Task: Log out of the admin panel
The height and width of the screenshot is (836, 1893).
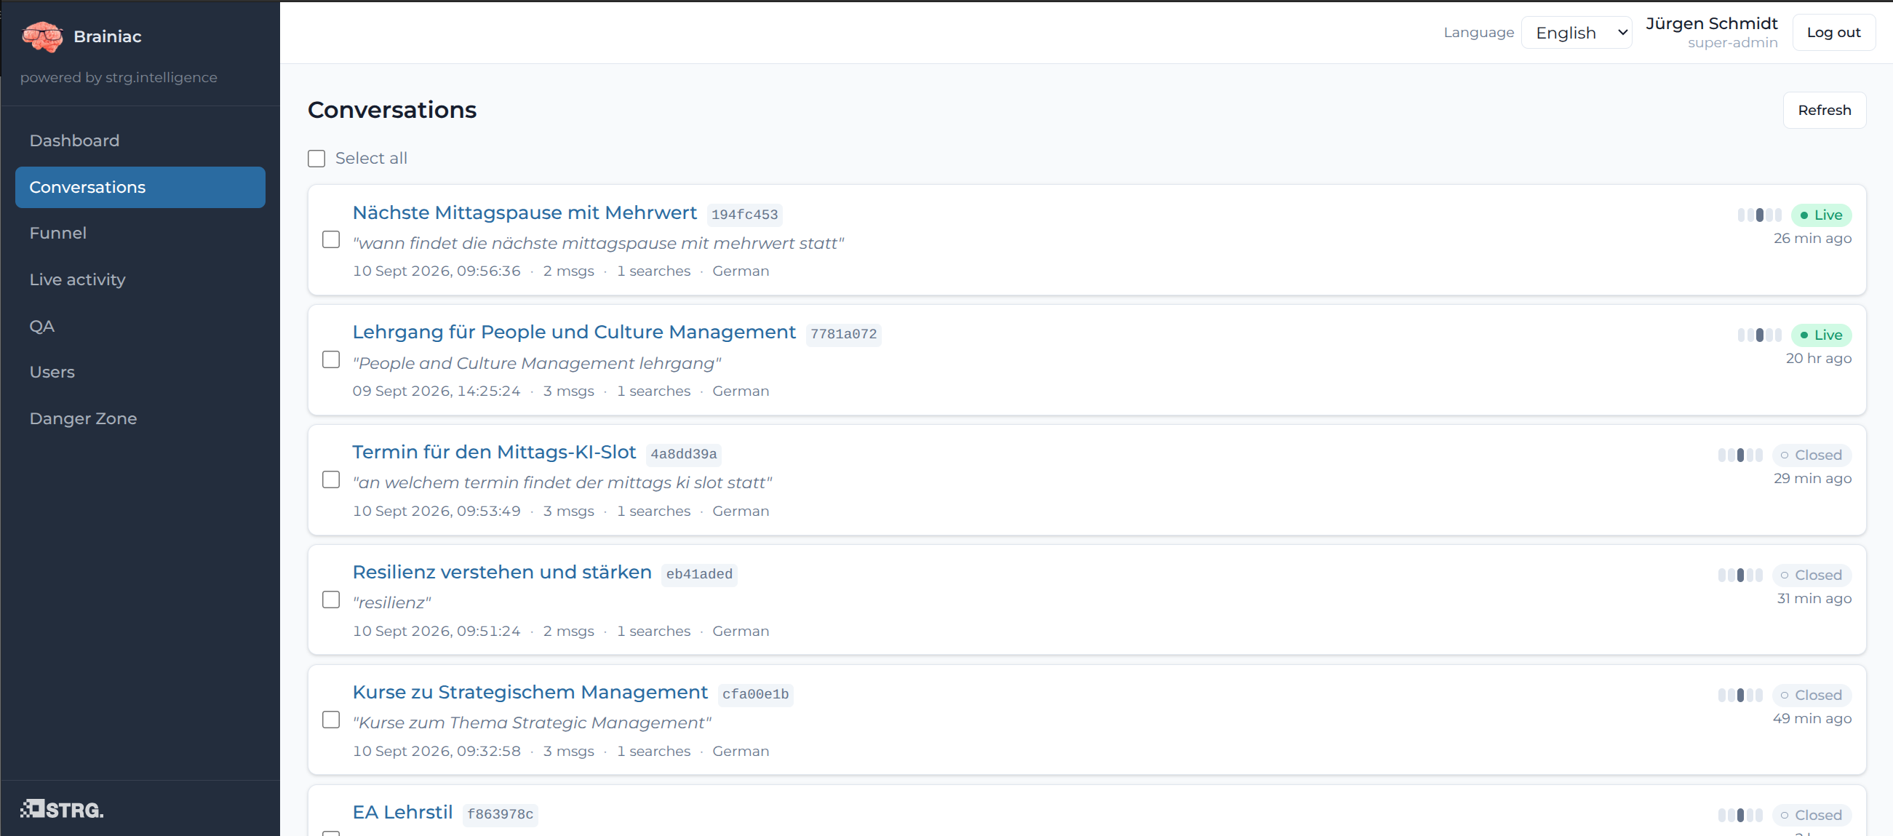Action: pyautogui.click(x=1833, y=32)
